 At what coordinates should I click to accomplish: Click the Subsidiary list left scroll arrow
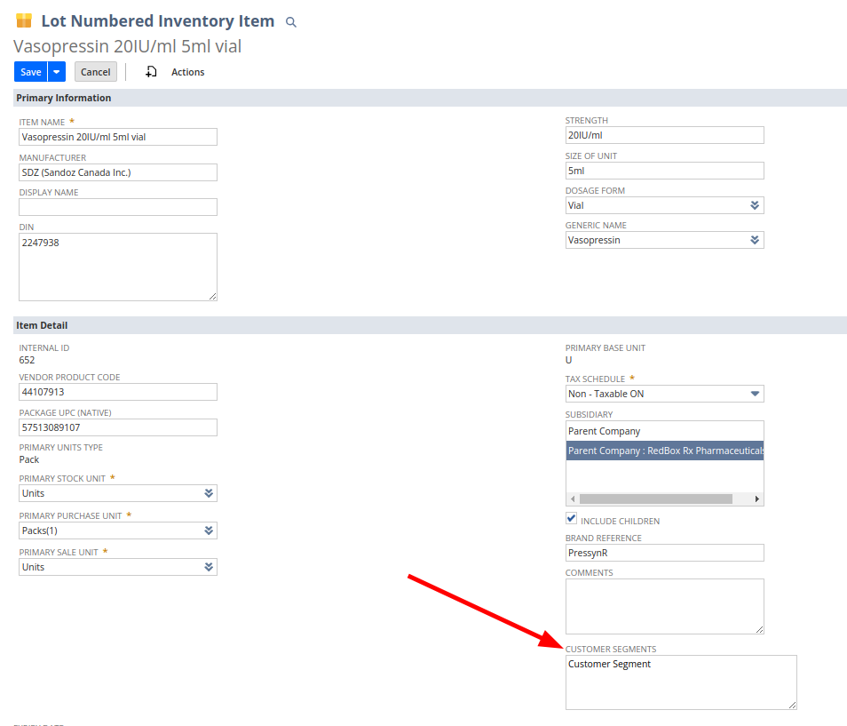tap(573, 499)
